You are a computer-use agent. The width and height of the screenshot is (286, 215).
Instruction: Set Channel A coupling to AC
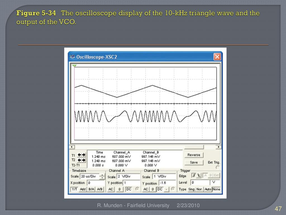pyautogui.click(x=111, y=189)
